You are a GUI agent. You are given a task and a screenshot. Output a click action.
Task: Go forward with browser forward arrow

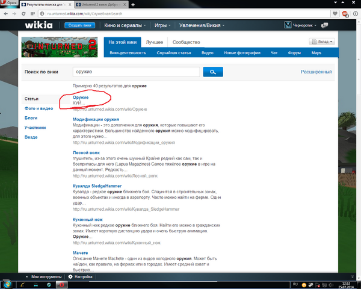point(14,14)
